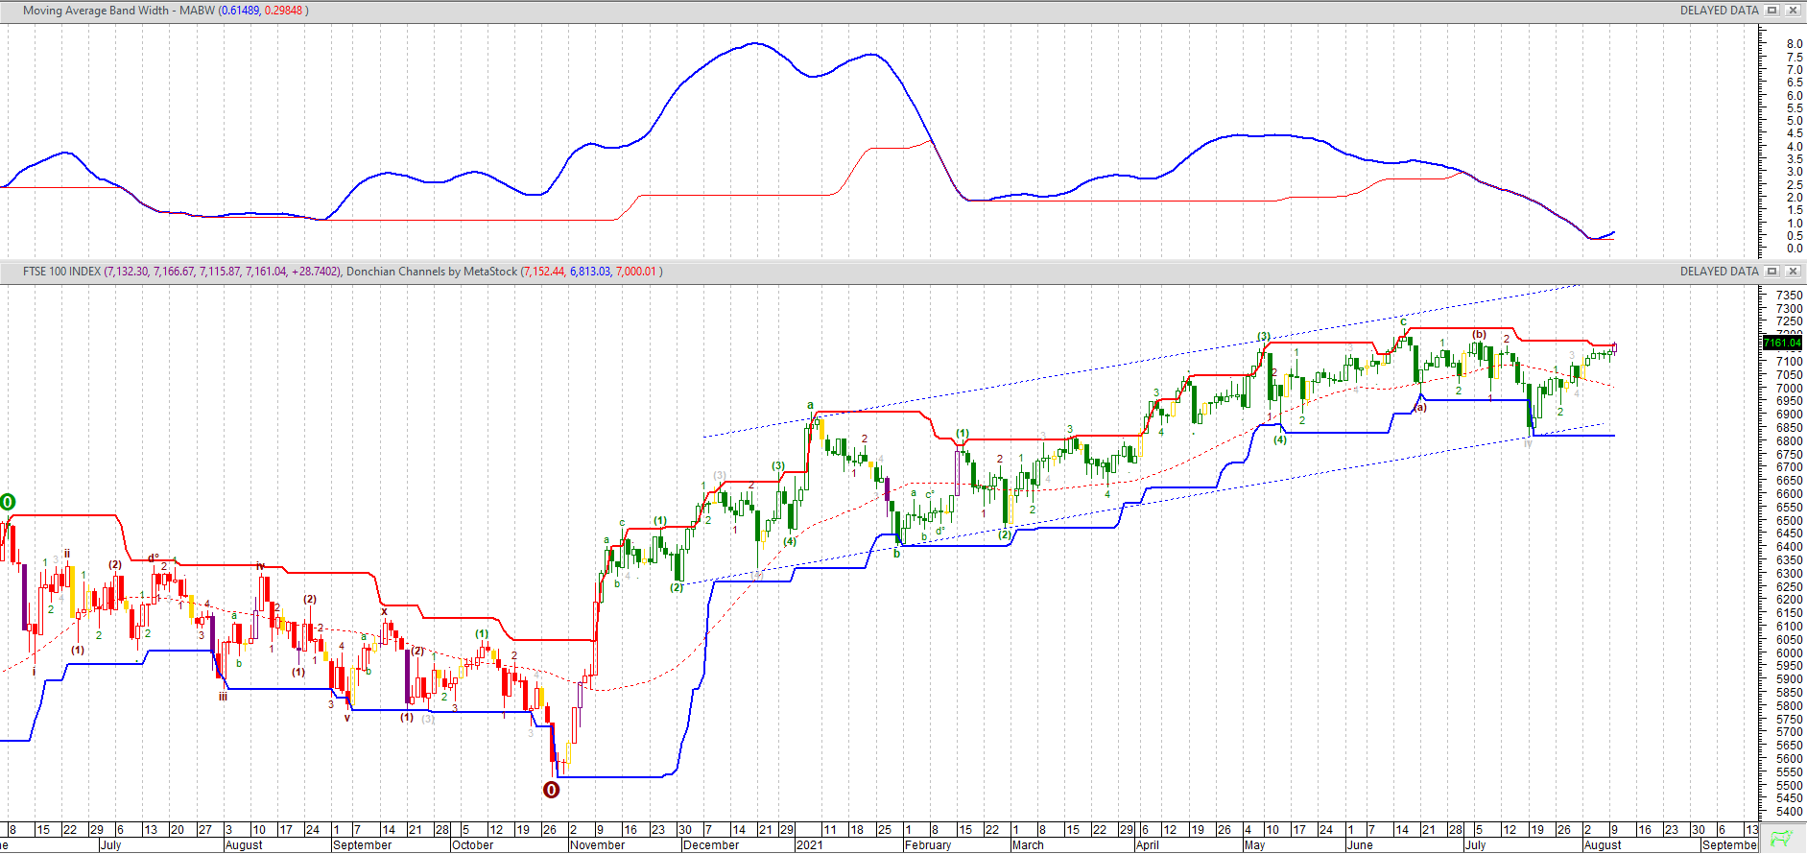Click the Donchian Channels by MetaStock label
Viewport: 1807px width, 854px height.
pos(431,272)
